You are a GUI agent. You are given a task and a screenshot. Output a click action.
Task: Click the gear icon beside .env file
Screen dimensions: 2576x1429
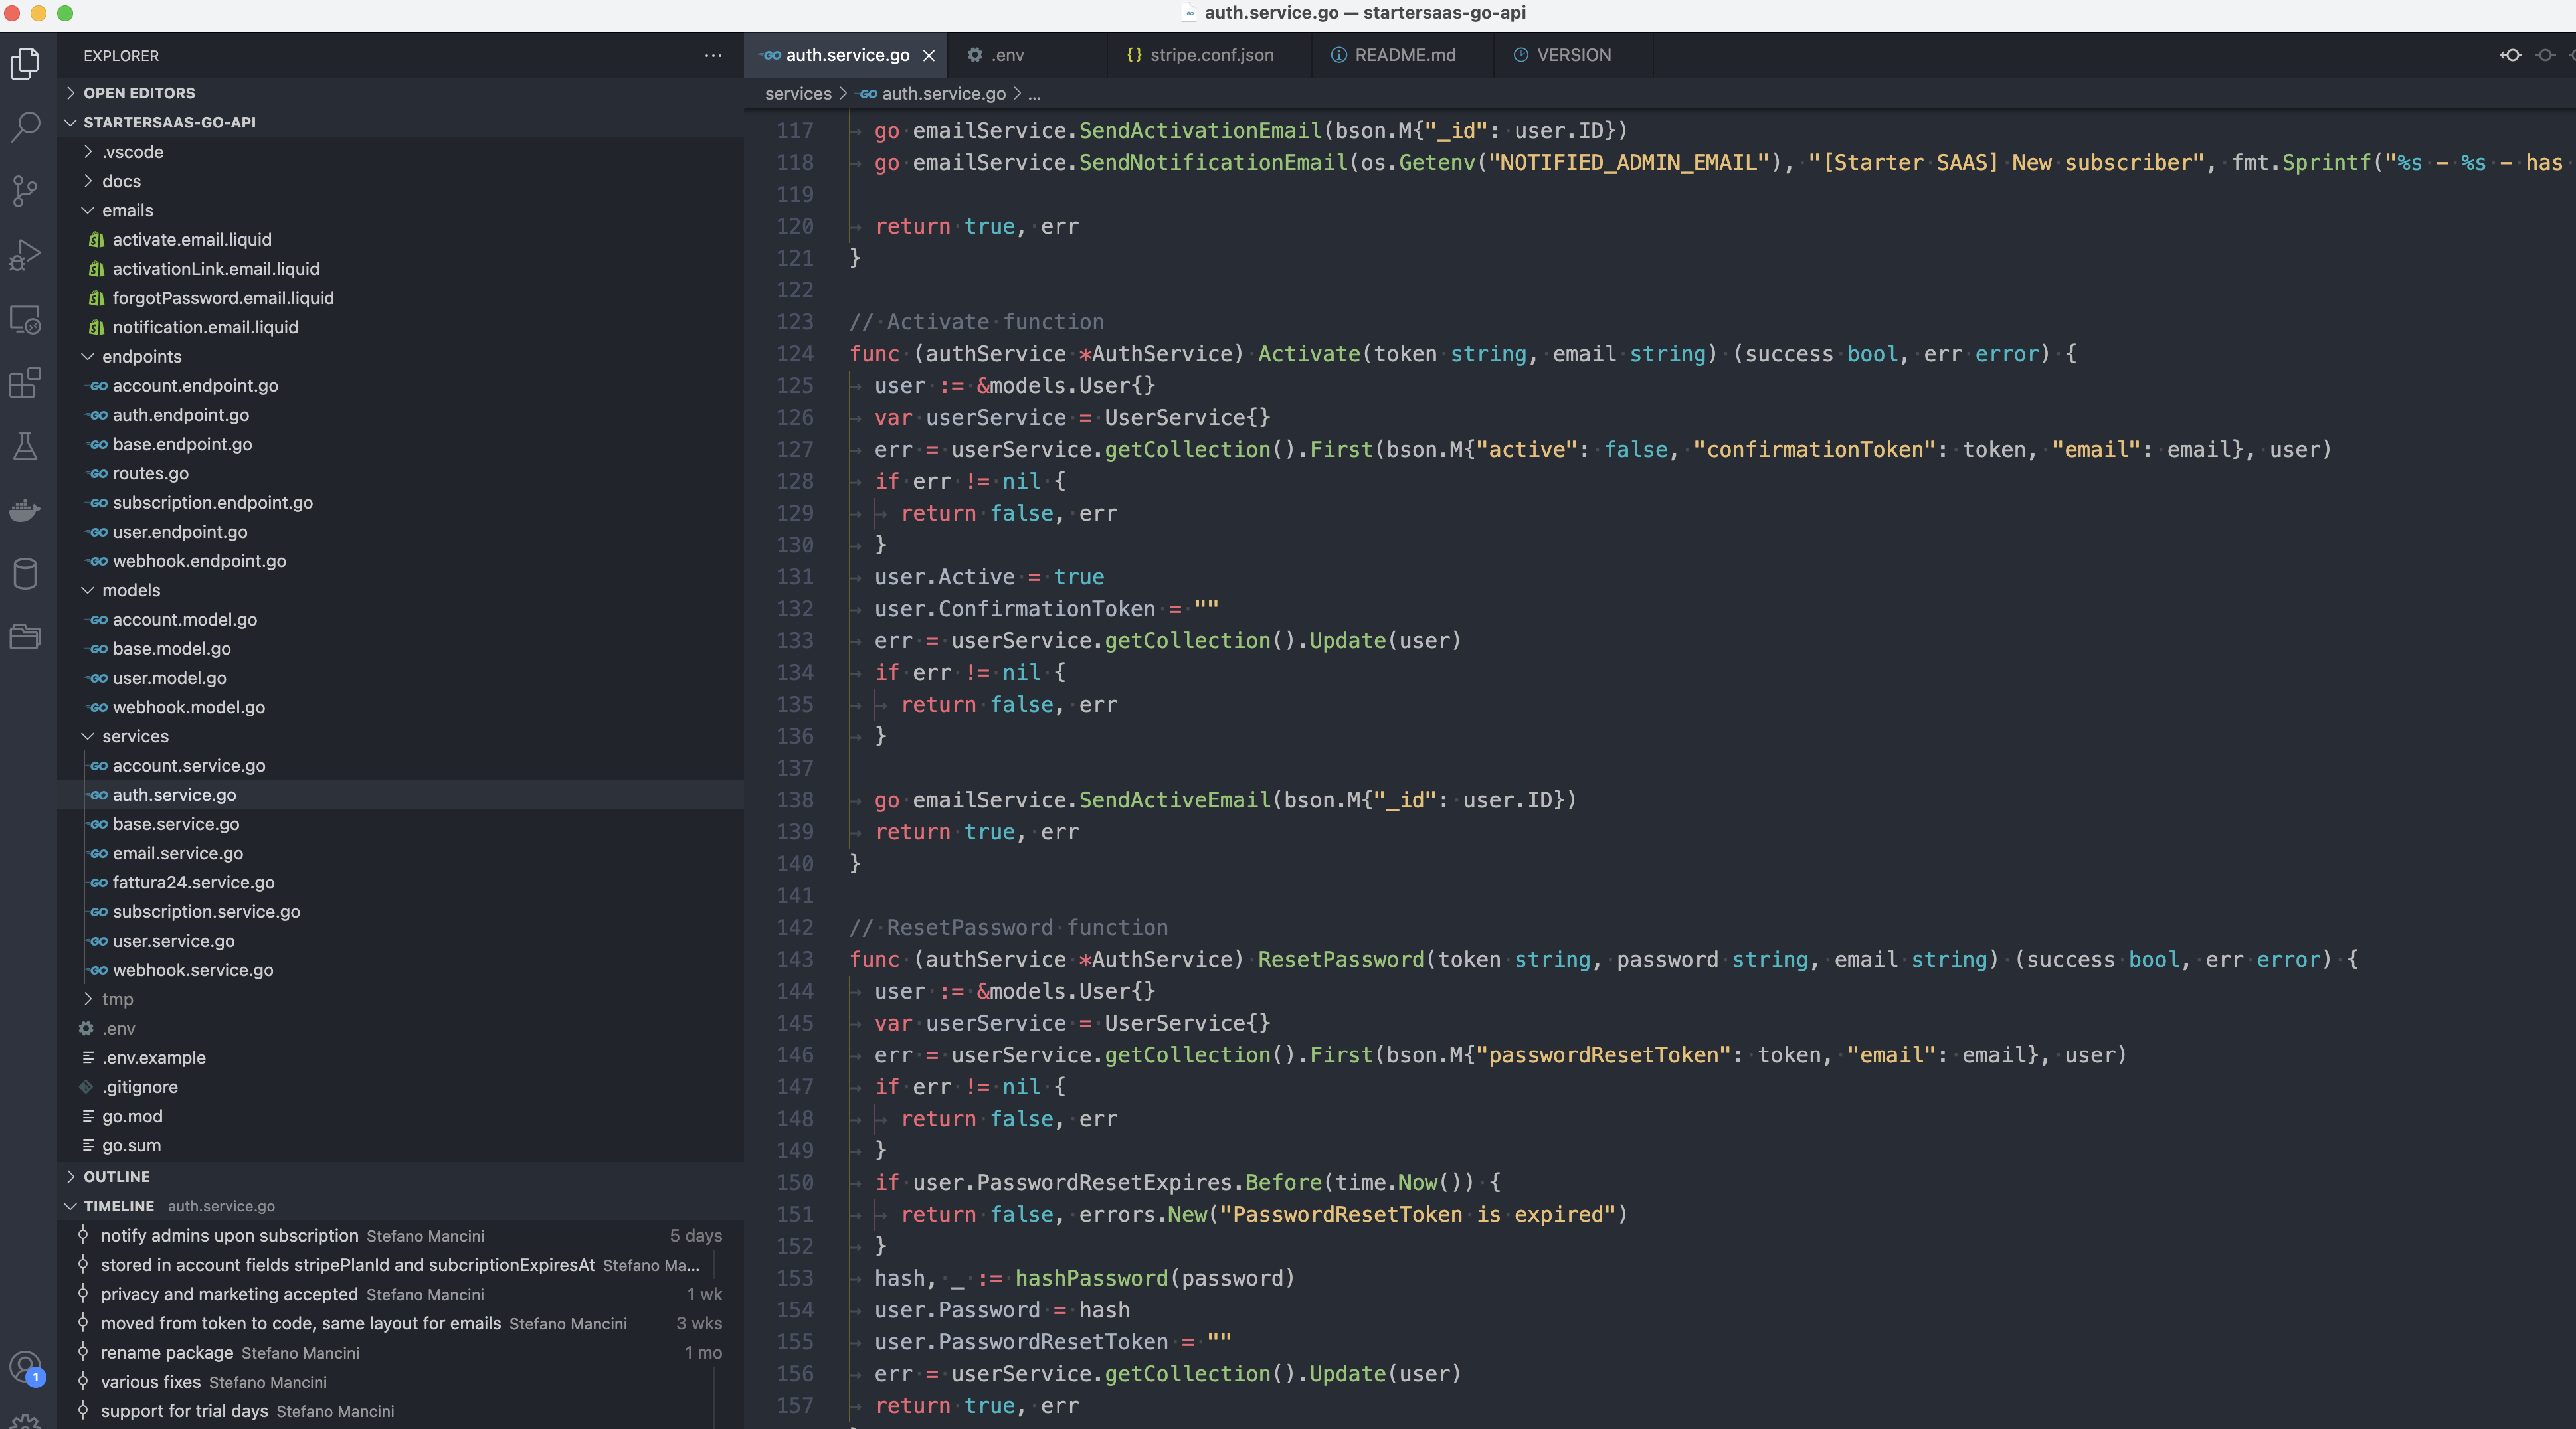pos(86,1028)
